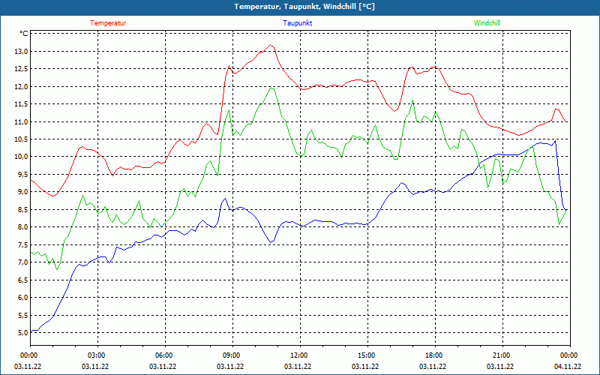Click the '10,0' y-axis value
Screen dimensions: 600x375
(x=22, y=157)
